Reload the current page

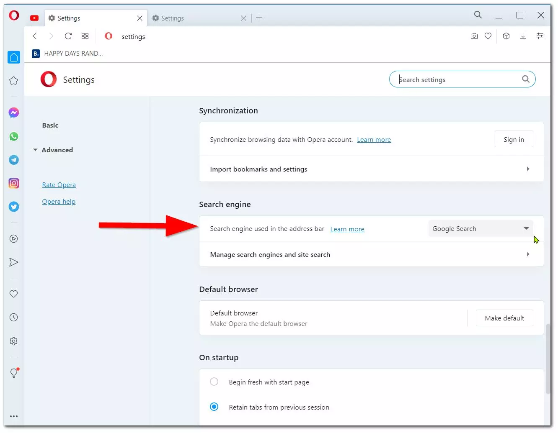(x=68, y=36)
